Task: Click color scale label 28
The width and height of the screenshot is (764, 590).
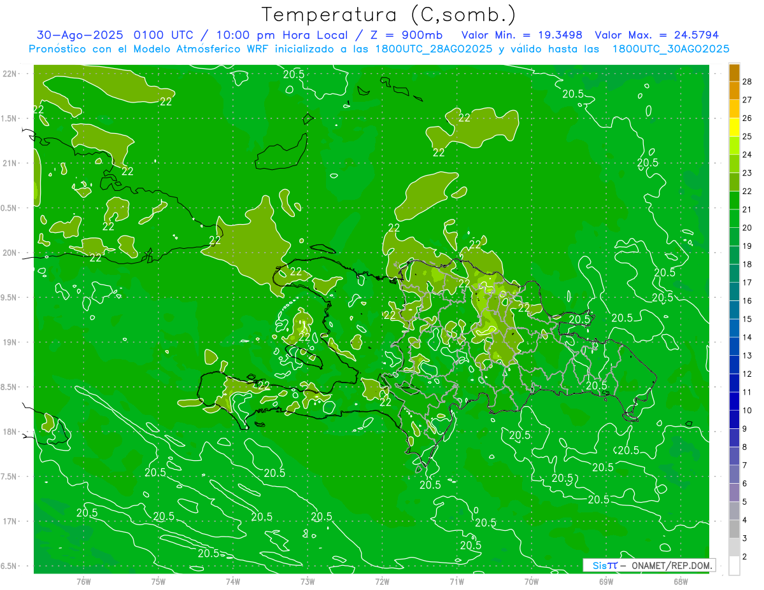Action: pyautogui.click(x=748, y=81)
